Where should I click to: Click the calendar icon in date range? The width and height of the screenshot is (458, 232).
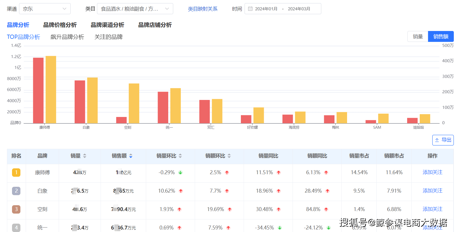click(250, 9)
